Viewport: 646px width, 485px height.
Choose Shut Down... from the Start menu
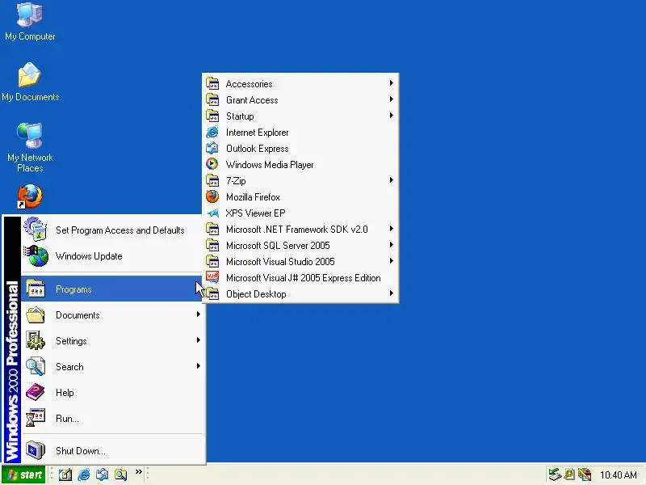[x=112, y=451]
